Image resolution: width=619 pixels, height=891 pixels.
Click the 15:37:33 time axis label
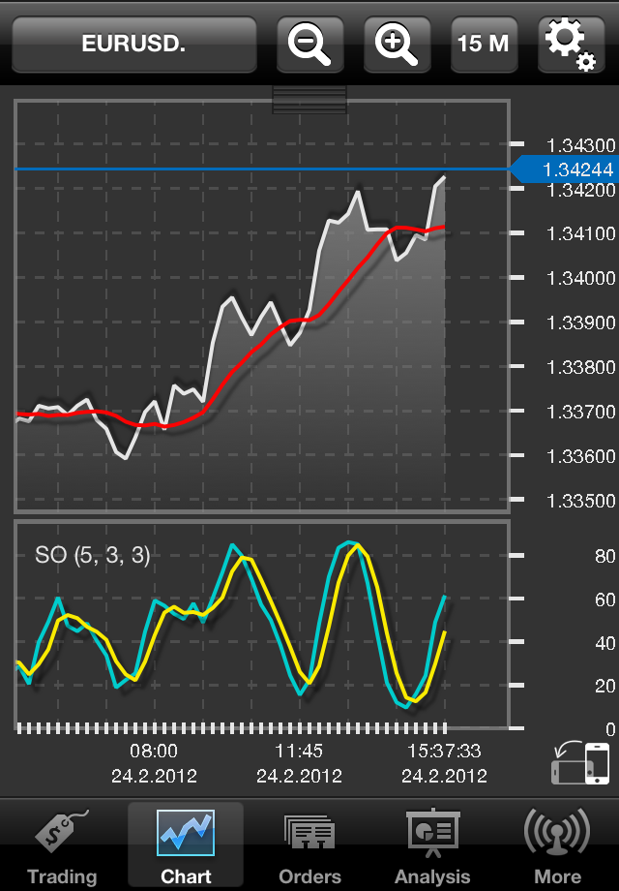[444, 752]
